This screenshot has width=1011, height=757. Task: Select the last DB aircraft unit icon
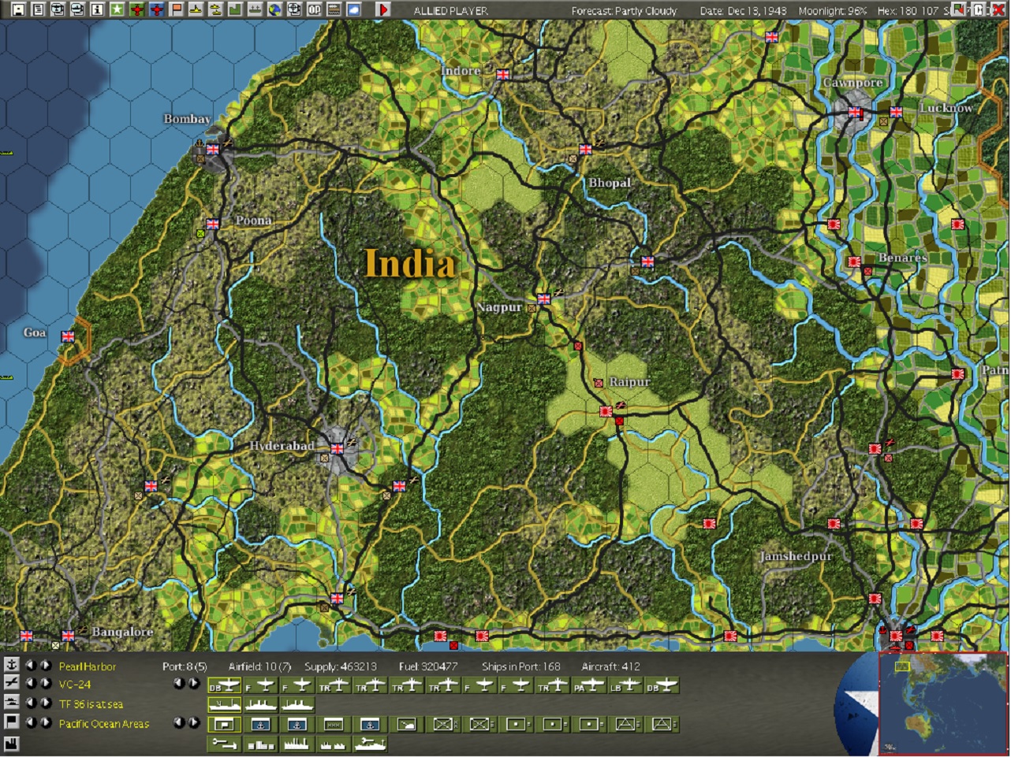(661, 685)
